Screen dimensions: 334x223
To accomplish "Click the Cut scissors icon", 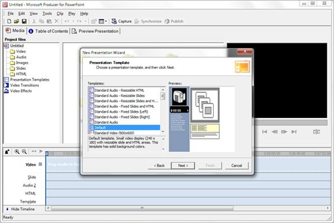I will pos(34,21).
